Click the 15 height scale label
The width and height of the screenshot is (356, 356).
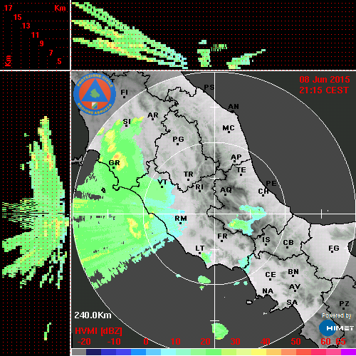coord(17,17)
